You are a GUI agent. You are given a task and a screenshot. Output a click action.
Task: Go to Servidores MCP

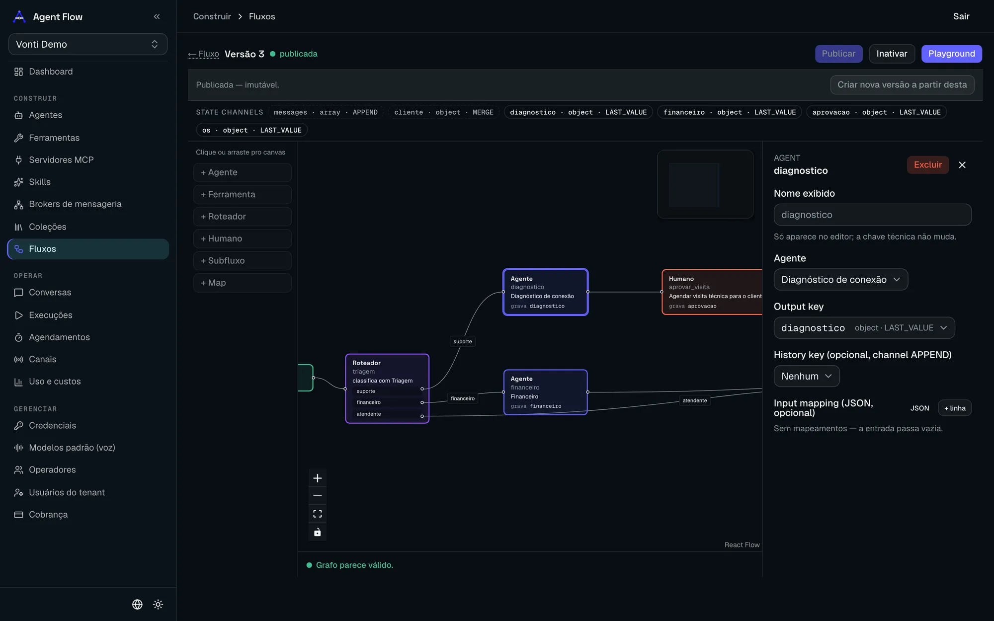[x=88, y=160]
